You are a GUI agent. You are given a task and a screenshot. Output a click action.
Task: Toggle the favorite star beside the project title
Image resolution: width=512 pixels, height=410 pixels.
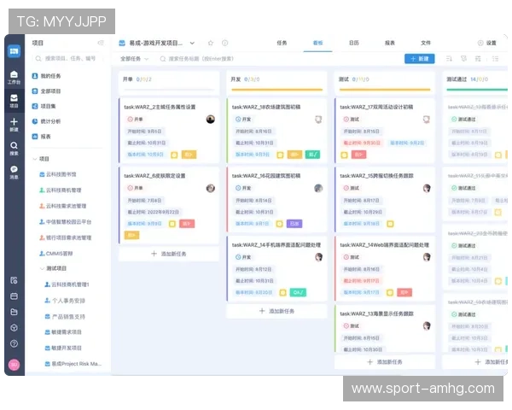coord(211,43)
